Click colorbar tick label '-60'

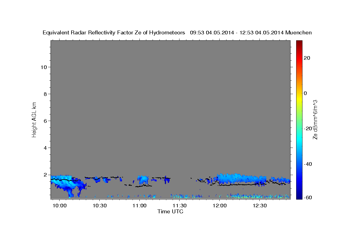[307, 197]
